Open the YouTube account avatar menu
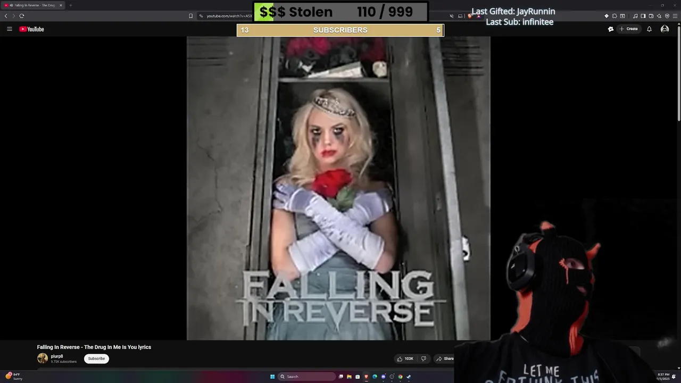The image size is (681, 383). pyautogui.click(x=665, y=29)
